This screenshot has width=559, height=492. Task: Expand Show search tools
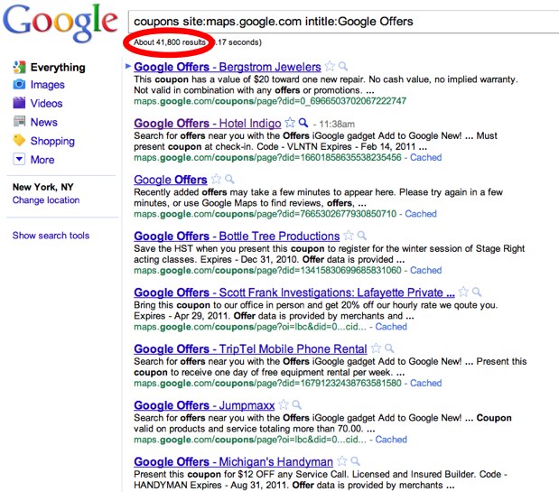[x=51, y=236]
